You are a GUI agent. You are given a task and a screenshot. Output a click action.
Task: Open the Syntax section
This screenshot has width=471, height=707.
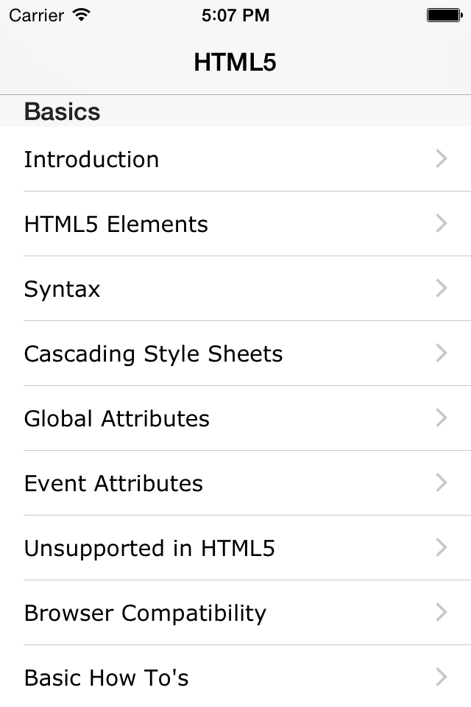point(62,289)
